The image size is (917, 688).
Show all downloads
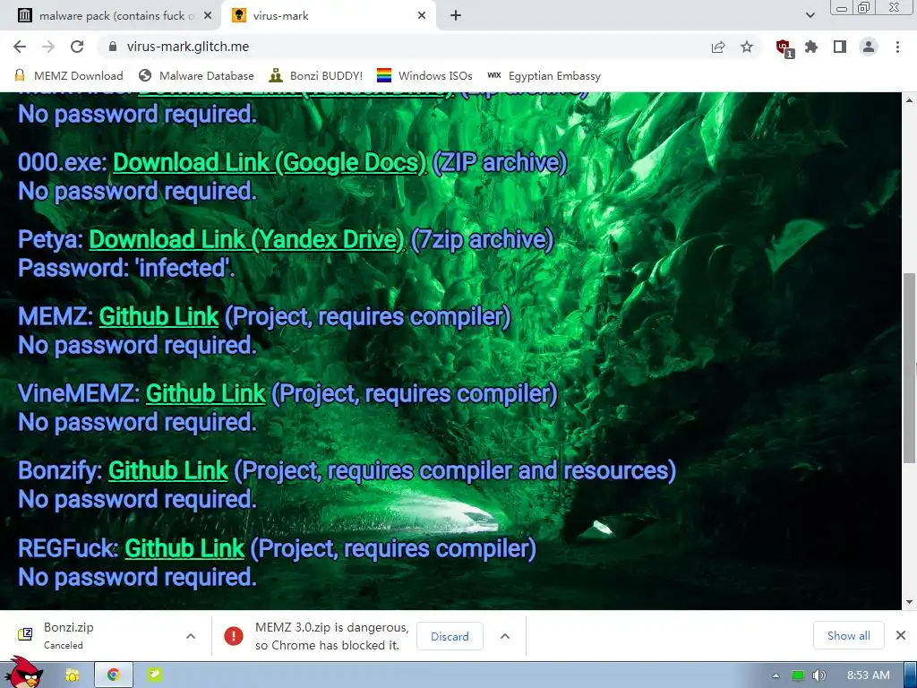point(849,635)
